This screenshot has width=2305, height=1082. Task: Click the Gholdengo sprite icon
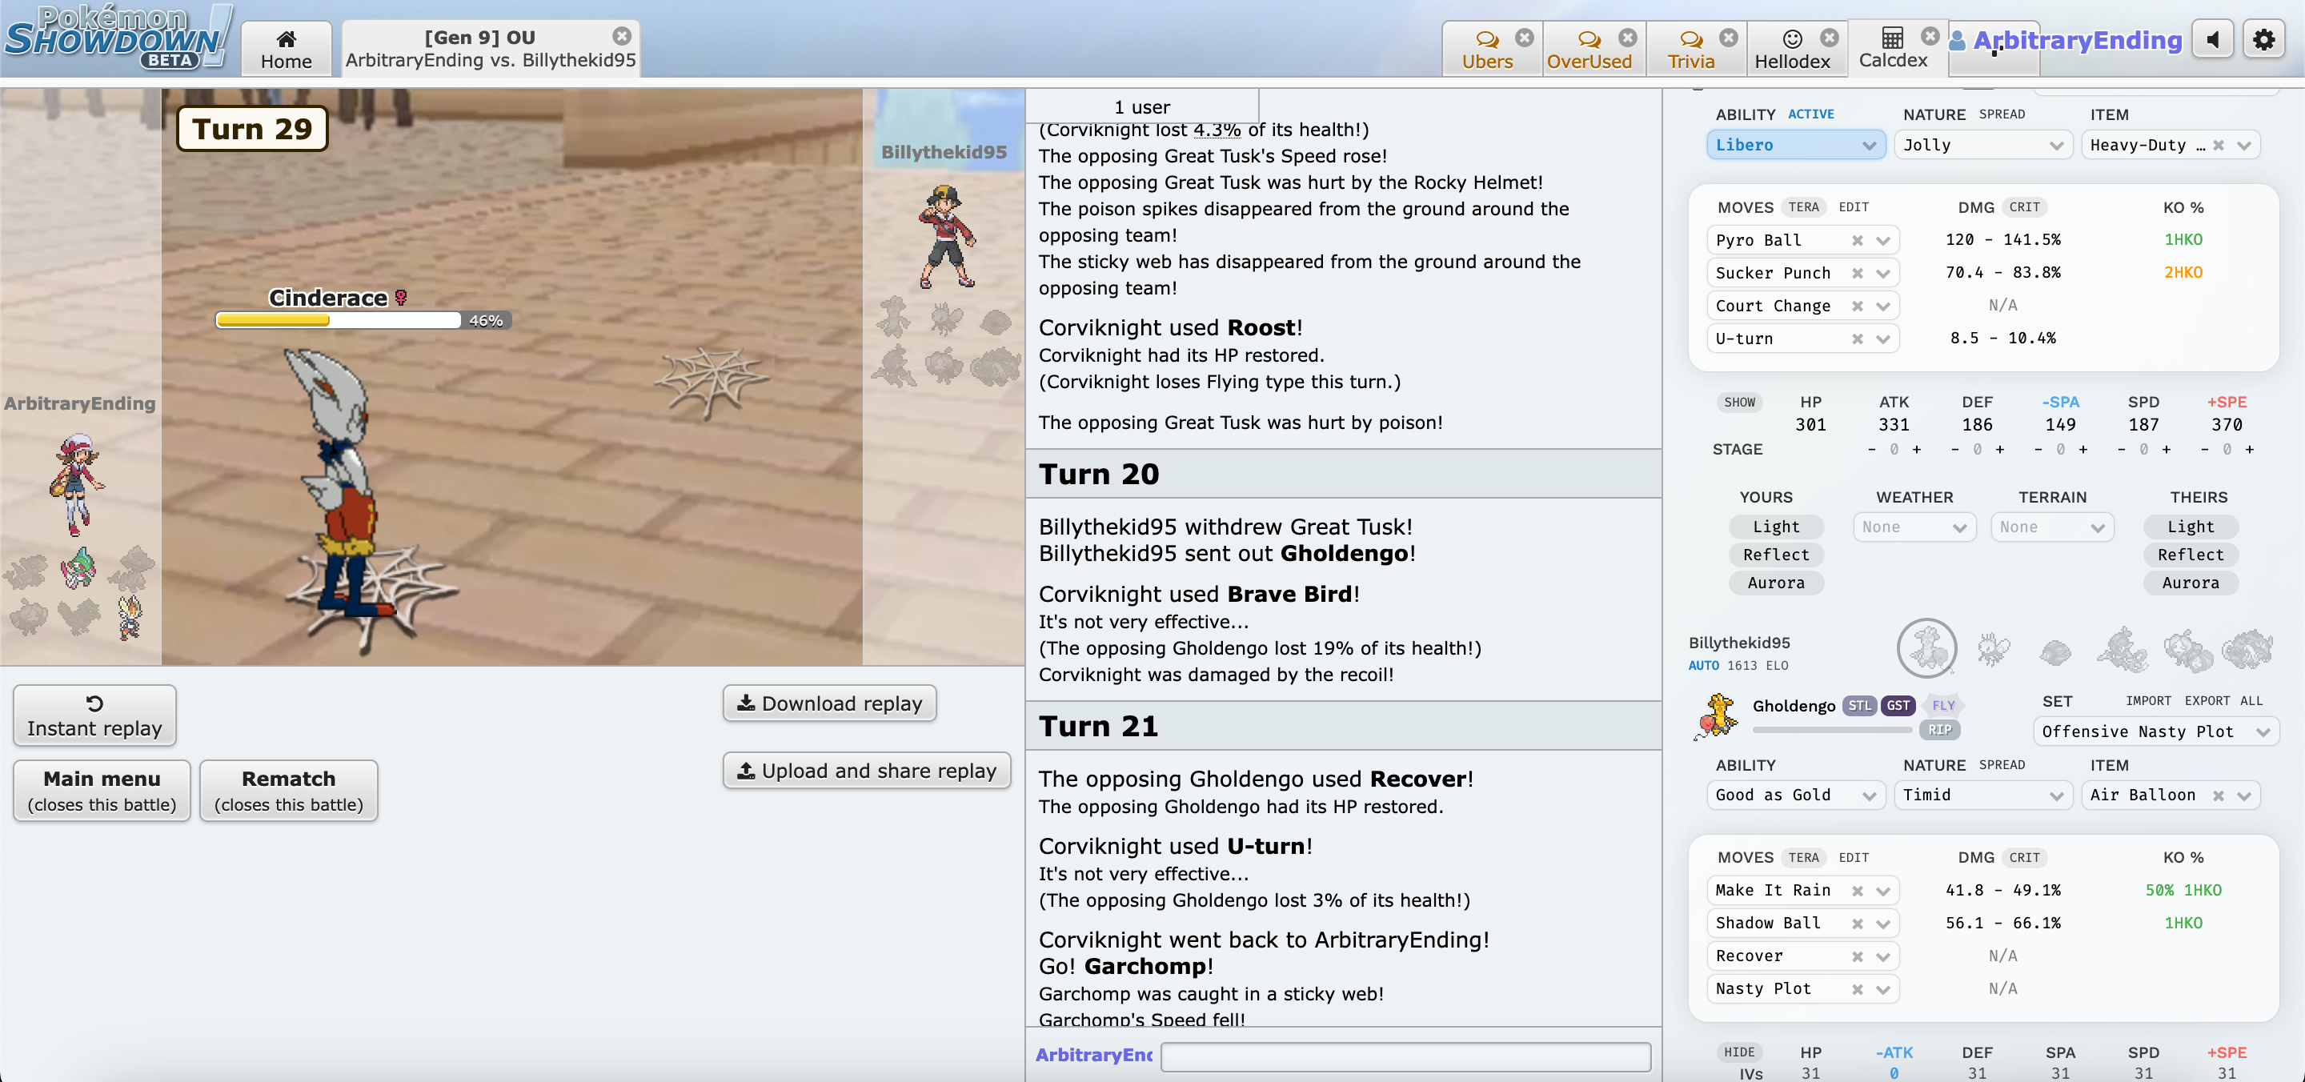[1715, 717]
